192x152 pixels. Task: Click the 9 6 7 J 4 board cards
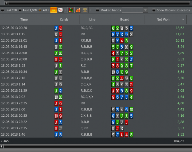(122, 97)
